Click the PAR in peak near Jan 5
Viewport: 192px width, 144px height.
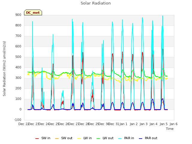pyautogui.click(x=163, y=16)
